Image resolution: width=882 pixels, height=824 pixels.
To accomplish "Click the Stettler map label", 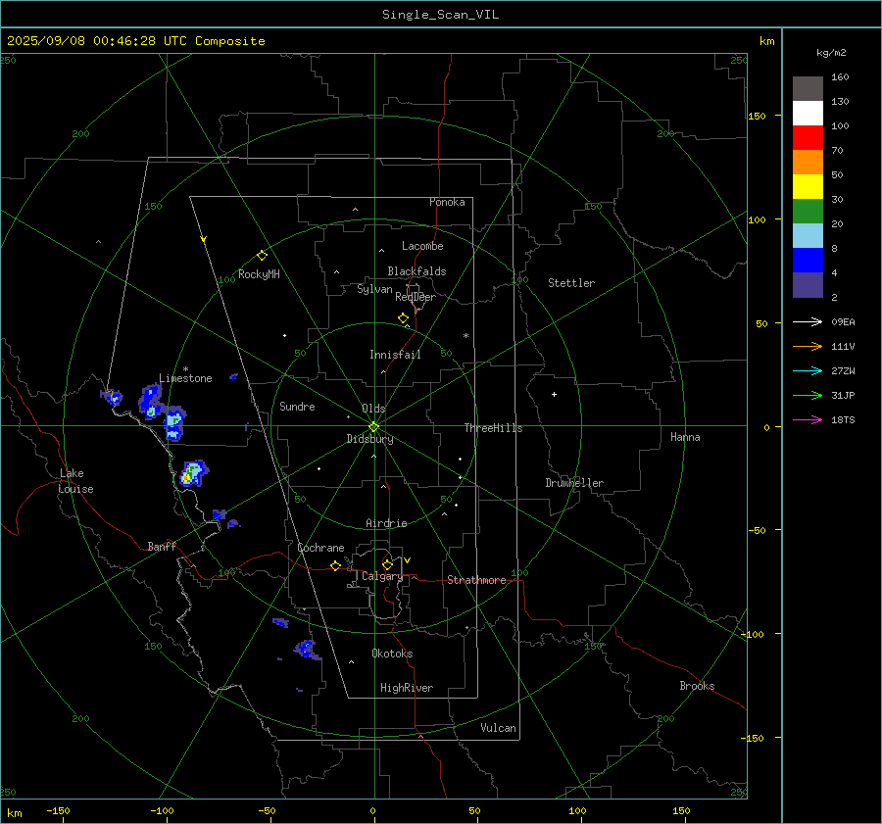I will [x=571, y=283].
